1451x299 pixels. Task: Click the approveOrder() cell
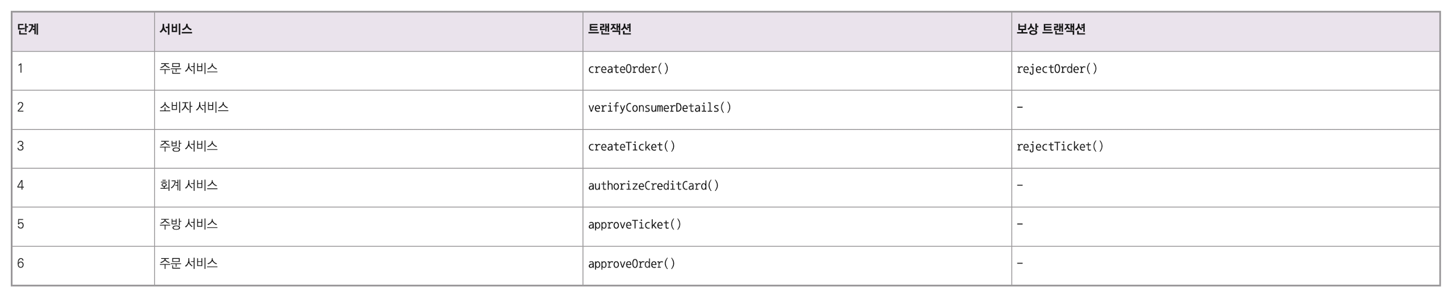(631, 264)
